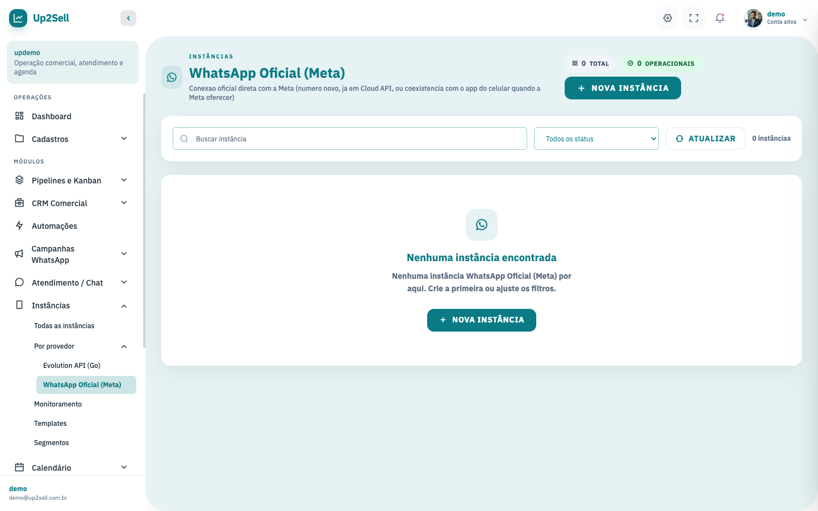Open Segmentos menu item
The height and width of the screenshot is (511, 818).
52,443
